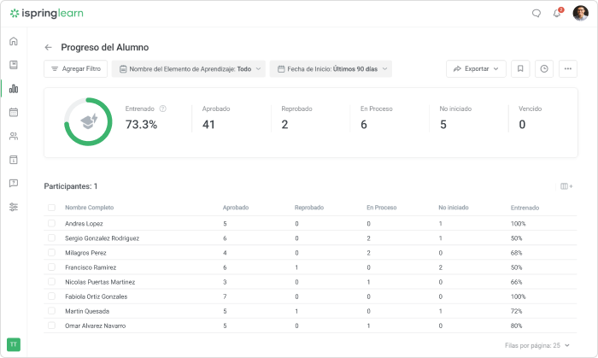Open the help question icon in the sidebar
The width and height of the screenshot is (598, 358).
point(14,184)
